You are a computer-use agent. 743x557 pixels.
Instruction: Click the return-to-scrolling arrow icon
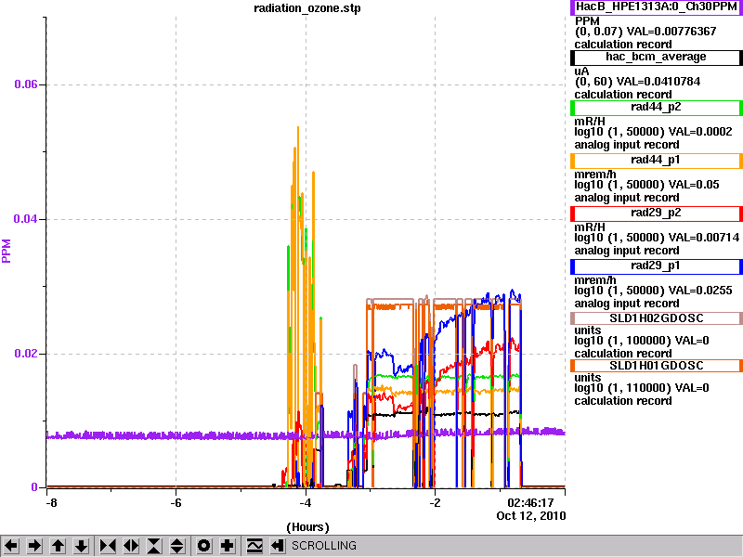(x=278, y=546)
